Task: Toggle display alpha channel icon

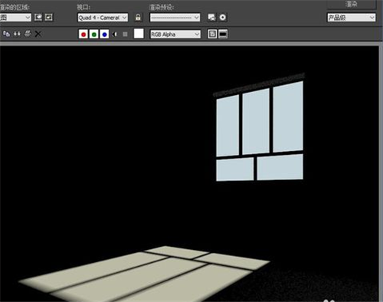Action: pyautogui.click(x=115, y=34)
